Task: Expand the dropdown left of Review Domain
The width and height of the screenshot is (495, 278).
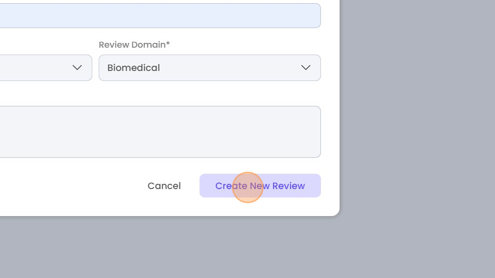Action: (x=42, y=68)
